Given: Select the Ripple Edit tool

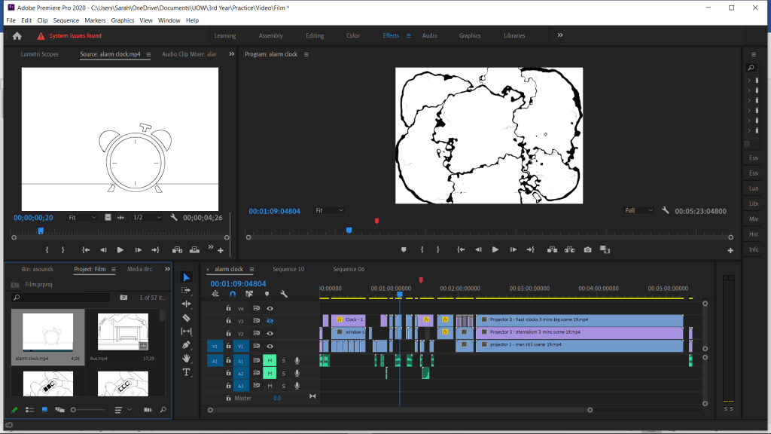Looking at the screenshot, I should [187, 304].
